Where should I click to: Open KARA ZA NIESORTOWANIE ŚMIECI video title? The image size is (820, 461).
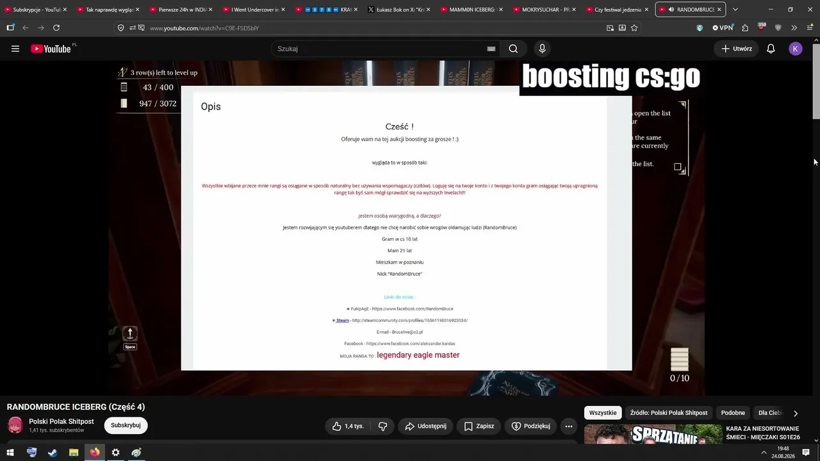[x=763, y=433]
